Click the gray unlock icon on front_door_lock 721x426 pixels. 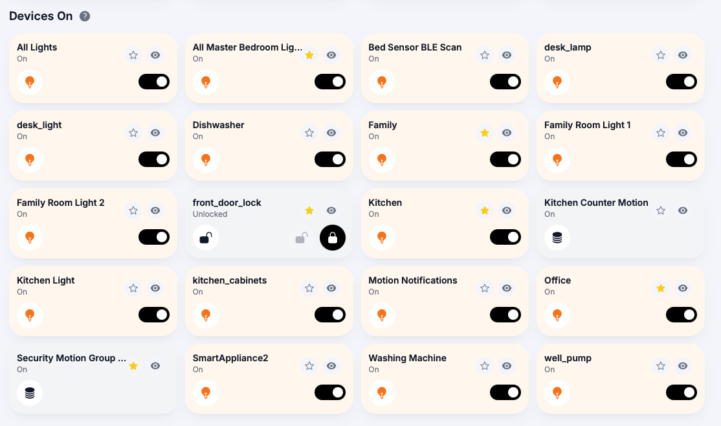(x=301, y=238)
